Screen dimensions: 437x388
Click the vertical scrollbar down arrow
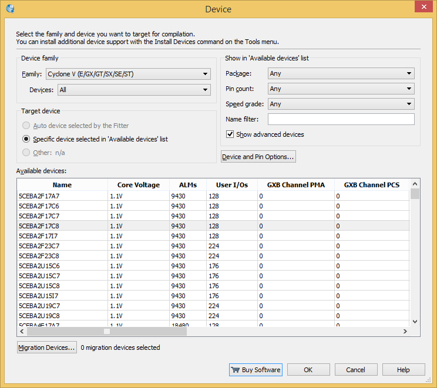coord(415,322)
